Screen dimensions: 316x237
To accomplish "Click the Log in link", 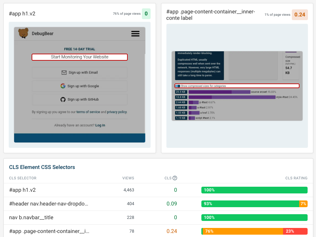I will coord(100,125).
